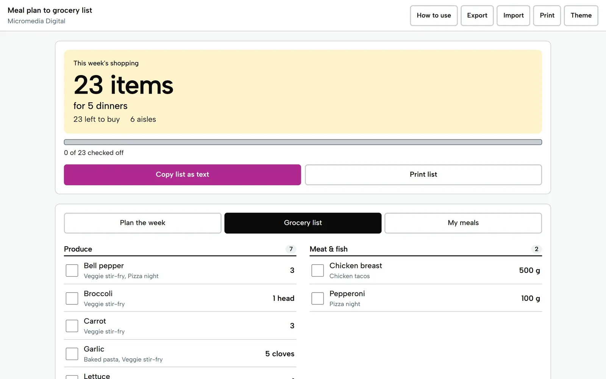This screenshot has height=379, width=606.
Task: Click the '100 g' Pepperoni quantity
Action: (x=531, y=298)
